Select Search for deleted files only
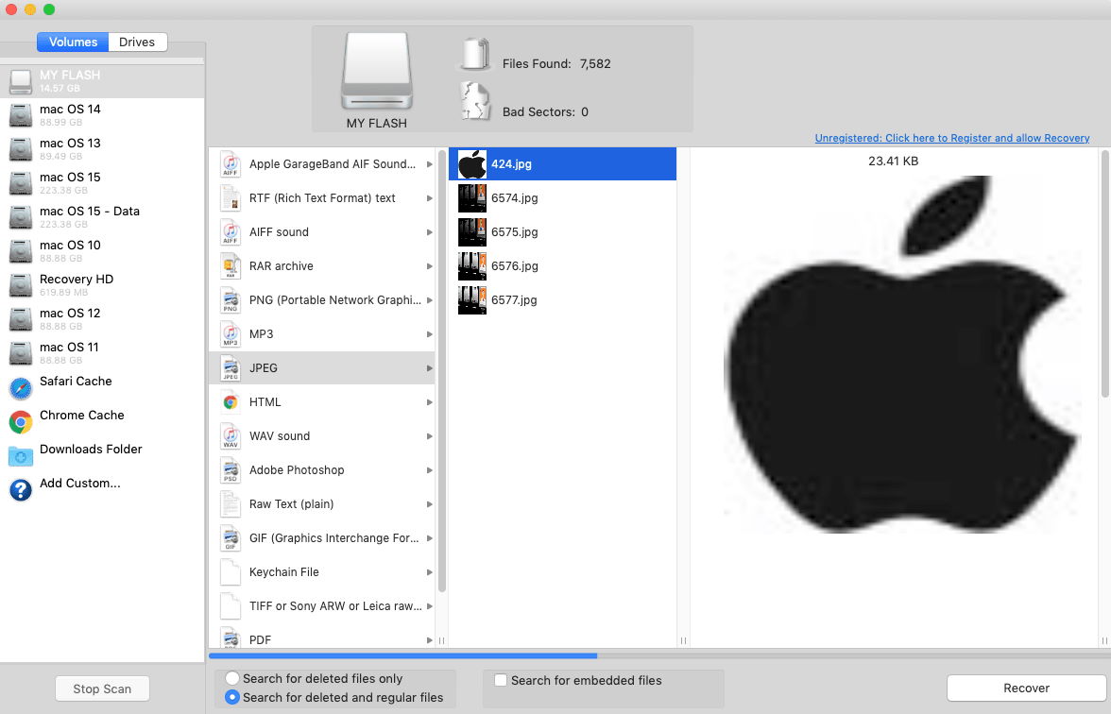1111x714 pixels. pyautogui.click(x=231, y=678)
